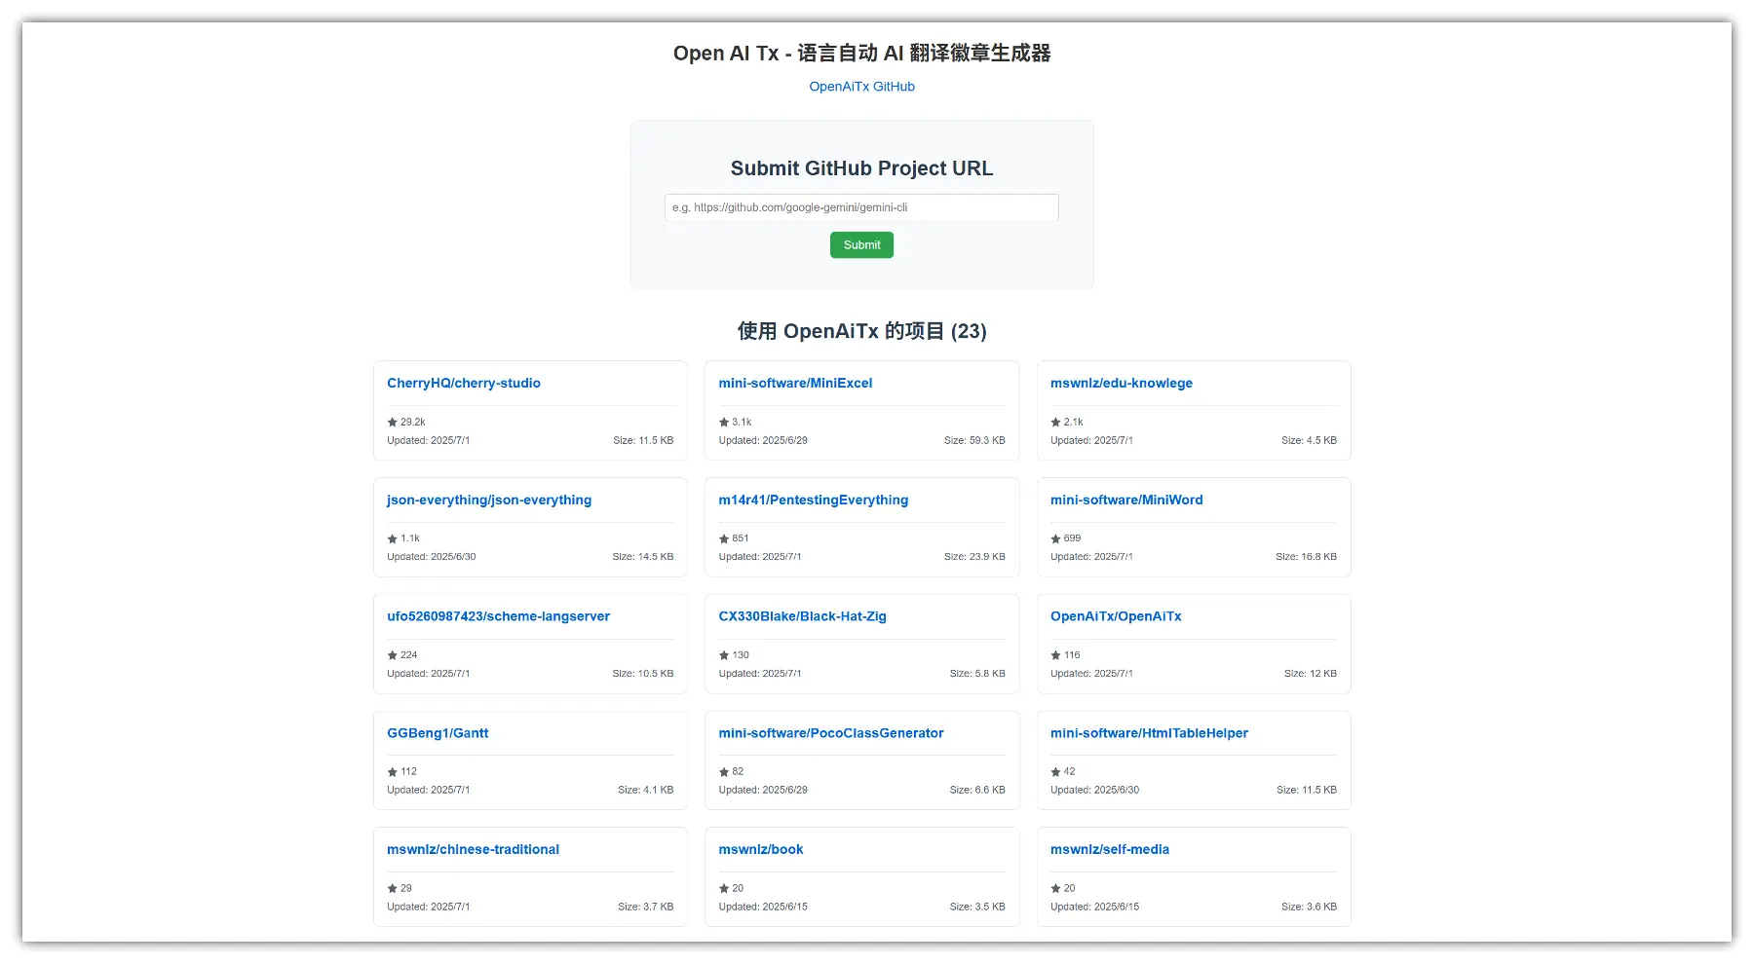Click the star icon beside 699
Viewport: 1754px width, 964px height.
click(1055, 538)
